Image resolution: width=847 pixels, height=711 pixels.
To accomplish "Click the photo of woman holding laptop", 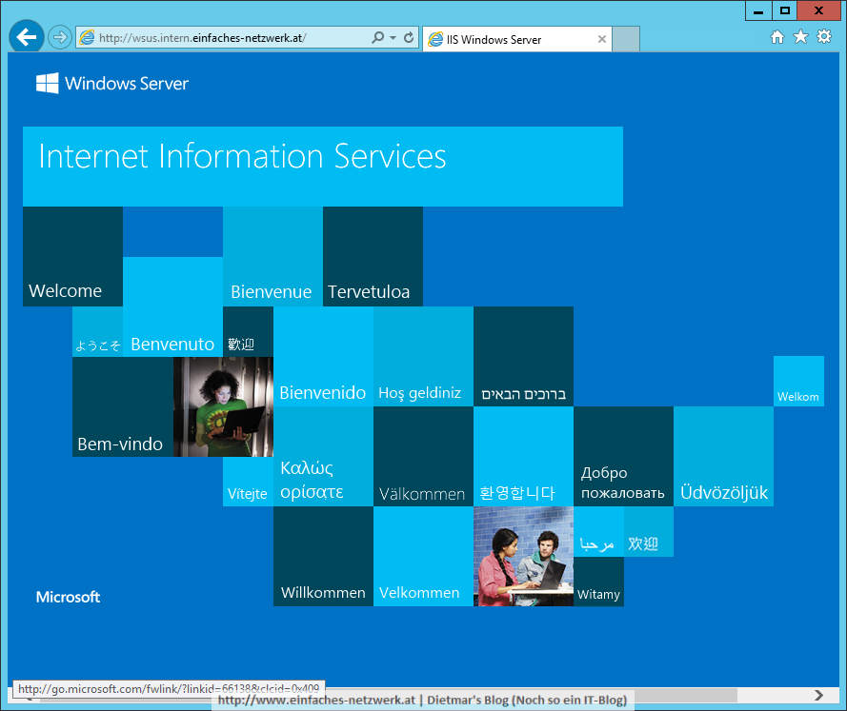I will point(223,406).
